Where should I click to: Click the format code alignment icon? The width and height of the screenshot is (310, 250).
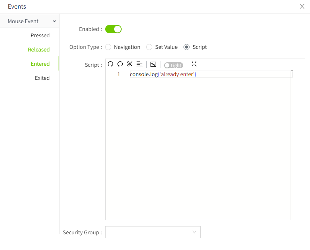coord(140,64)
